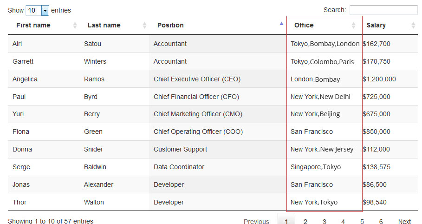Click the First name sort arrows icon
The height and width of the screenshot is (224, 422).
(75, 25)
